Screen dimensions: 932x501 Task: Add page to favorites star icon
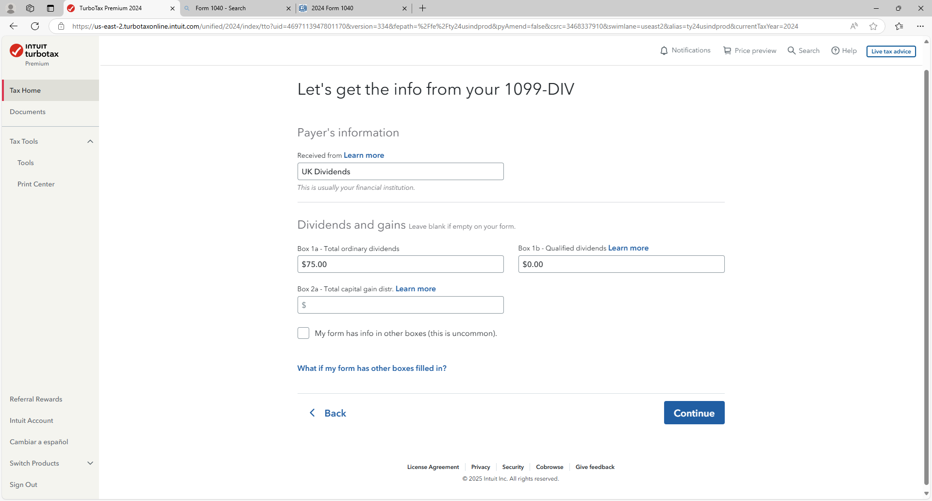(x=873, y=26)
